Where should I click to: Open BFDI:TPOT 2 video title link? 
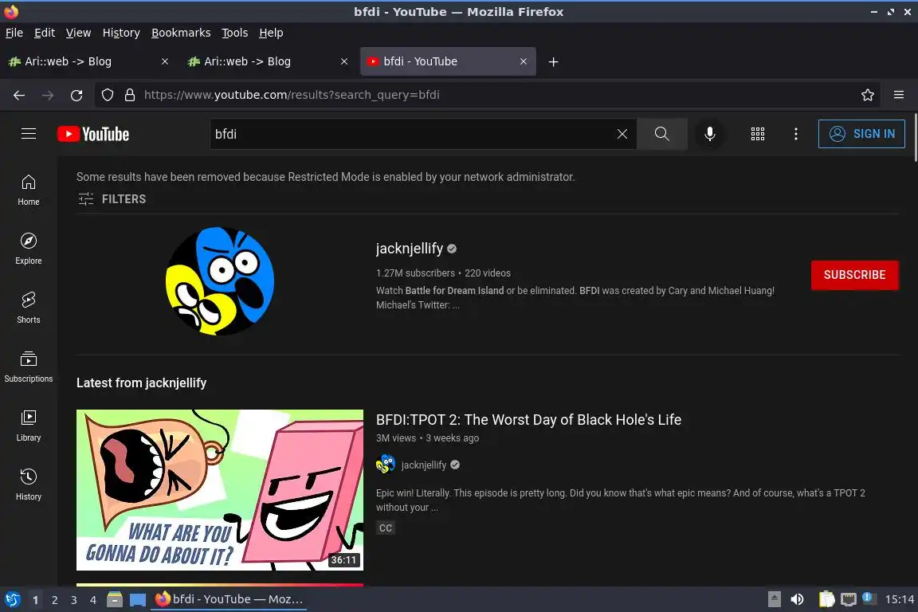(x=528, y=420)
